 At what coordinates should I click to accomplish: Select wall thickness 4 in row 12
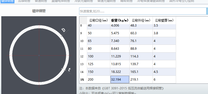164,56
